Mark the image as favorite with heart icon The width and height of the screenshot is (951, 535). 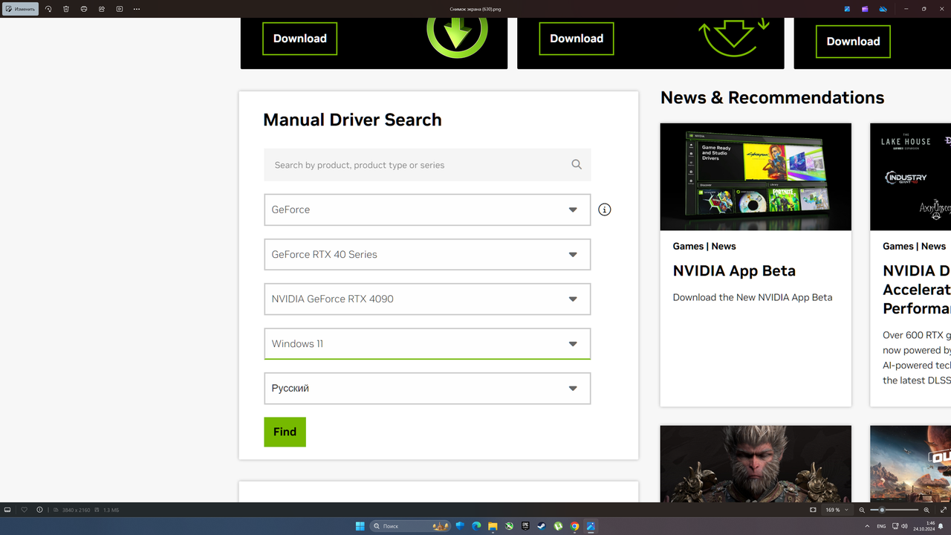coord(24,510)
